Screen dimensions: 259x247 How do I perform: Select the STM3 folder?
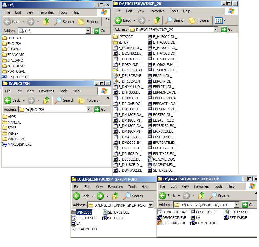(10, 128)
